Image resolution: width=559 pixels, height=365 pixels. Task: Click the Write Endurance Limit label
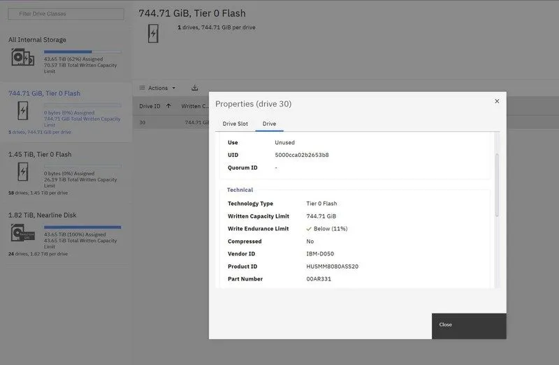(x=258, y=229)
